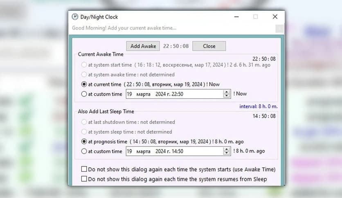Click the 22 : 50 : 08 time beside Add Awake
The height and width of the screenshot is (198, 342).
pyautogui.click(x=176, y=46)
